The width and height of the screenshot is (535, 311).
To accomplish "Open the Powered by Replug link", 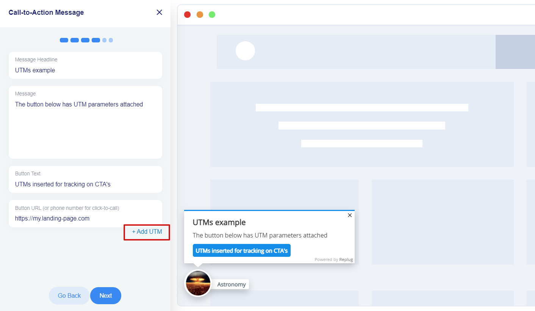I will pos(333,259).
